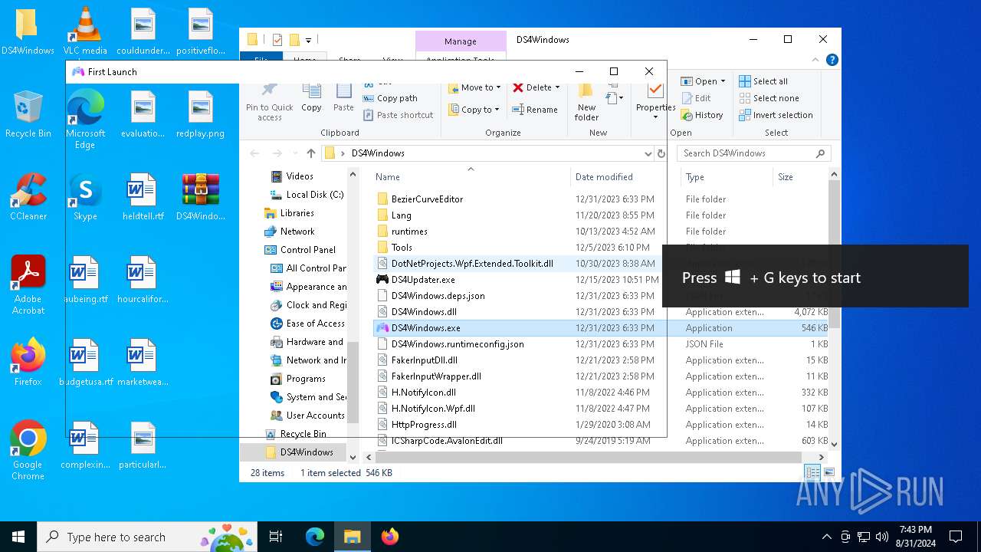Select the DS4Updater.exe file

tap(423, 280)
